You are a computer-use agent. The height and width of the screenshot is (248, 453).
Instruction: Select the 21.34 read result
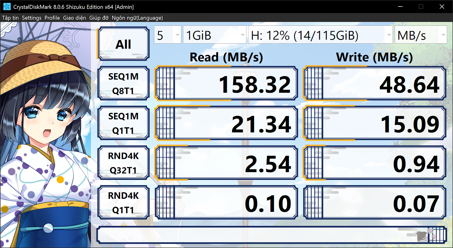[x=226, y=123]
